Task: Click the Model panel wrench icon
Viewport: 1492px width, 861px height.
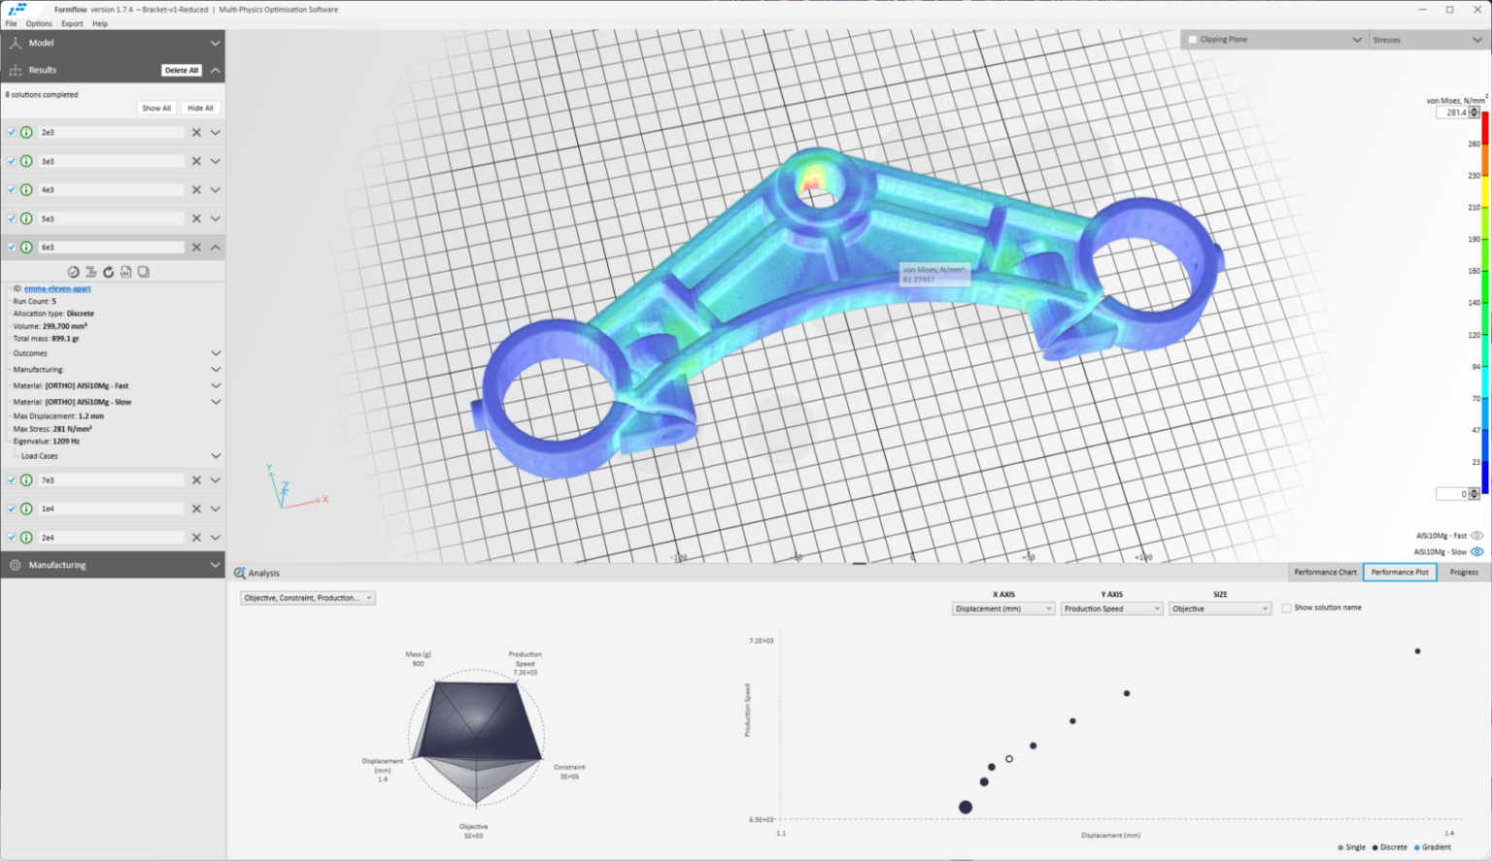Action: (15, 43)
